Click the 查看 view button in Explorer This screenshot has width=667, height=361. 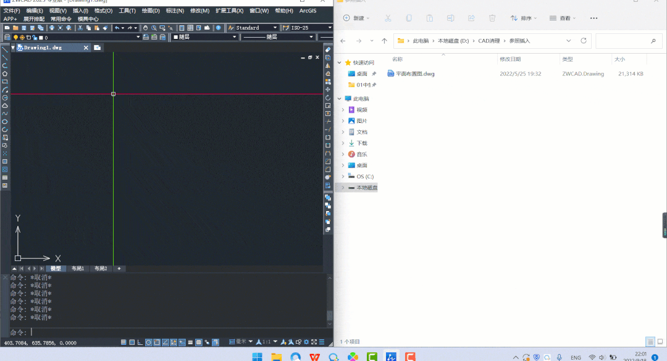coord(562,18)
